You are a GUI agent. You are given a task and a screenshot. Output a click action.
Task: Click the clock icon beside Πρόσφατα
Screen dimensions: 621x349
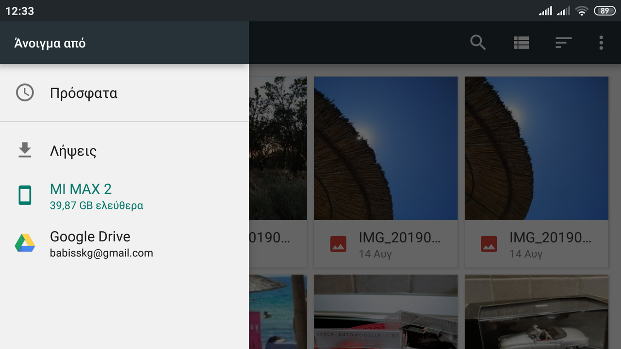click(x=25, y=93)
